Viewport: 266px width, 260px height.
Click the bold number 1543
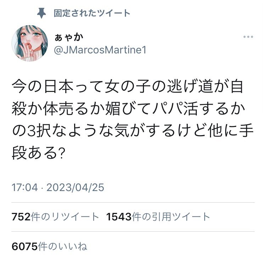click(x=119, y=217)
